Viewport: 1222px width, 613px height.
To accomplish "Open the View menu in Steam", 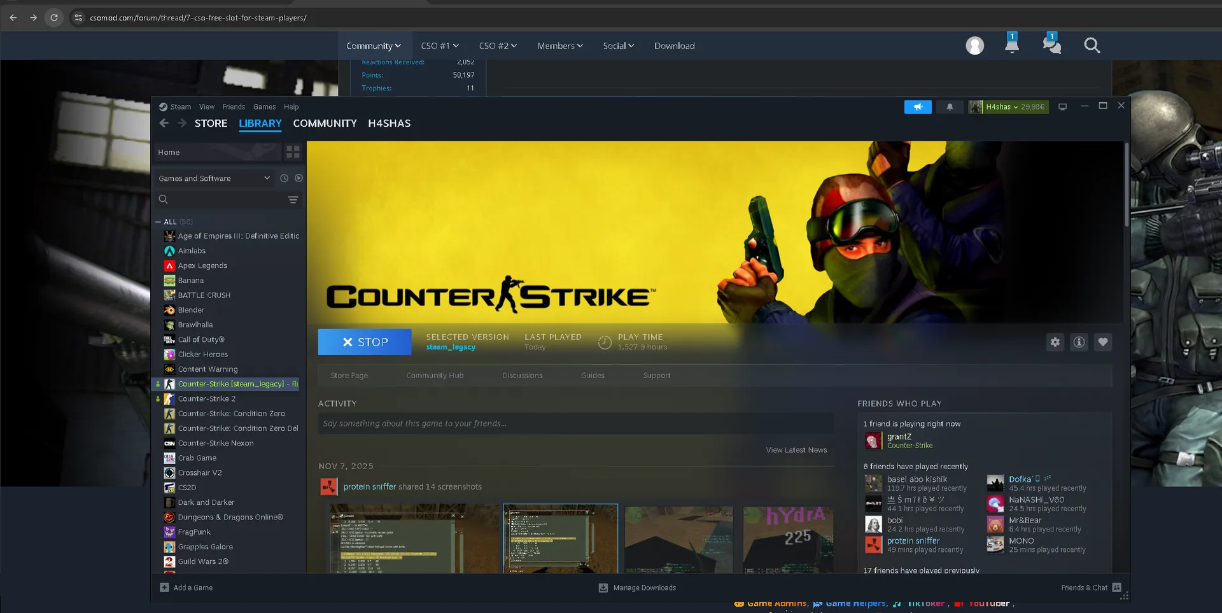I will [207, 107].
